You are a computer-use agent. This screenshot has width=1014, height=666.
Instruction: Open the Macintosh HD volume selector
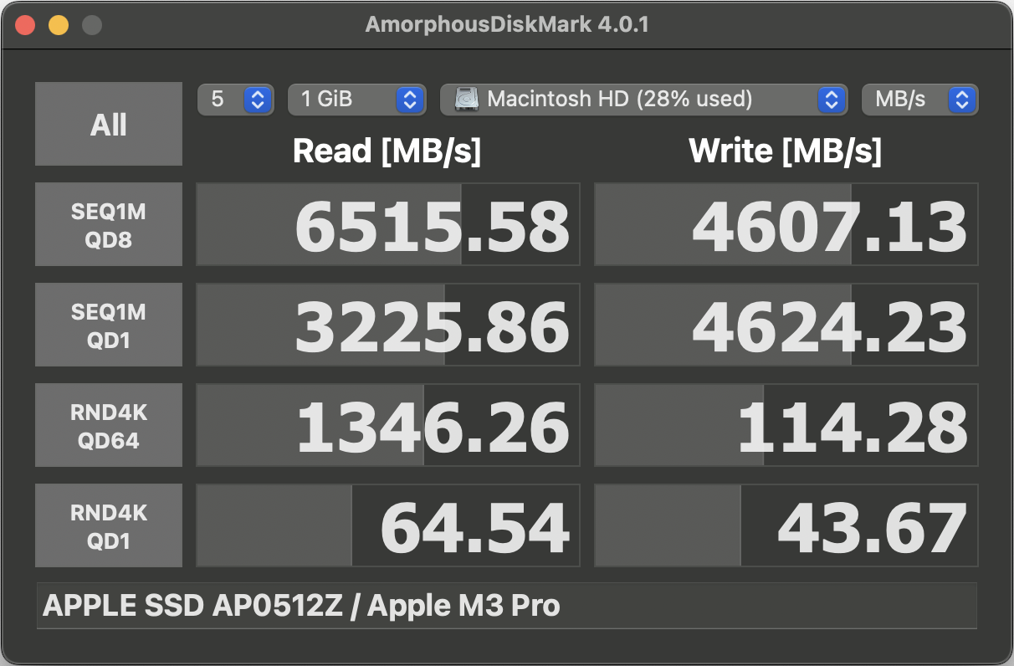[642, 100]
